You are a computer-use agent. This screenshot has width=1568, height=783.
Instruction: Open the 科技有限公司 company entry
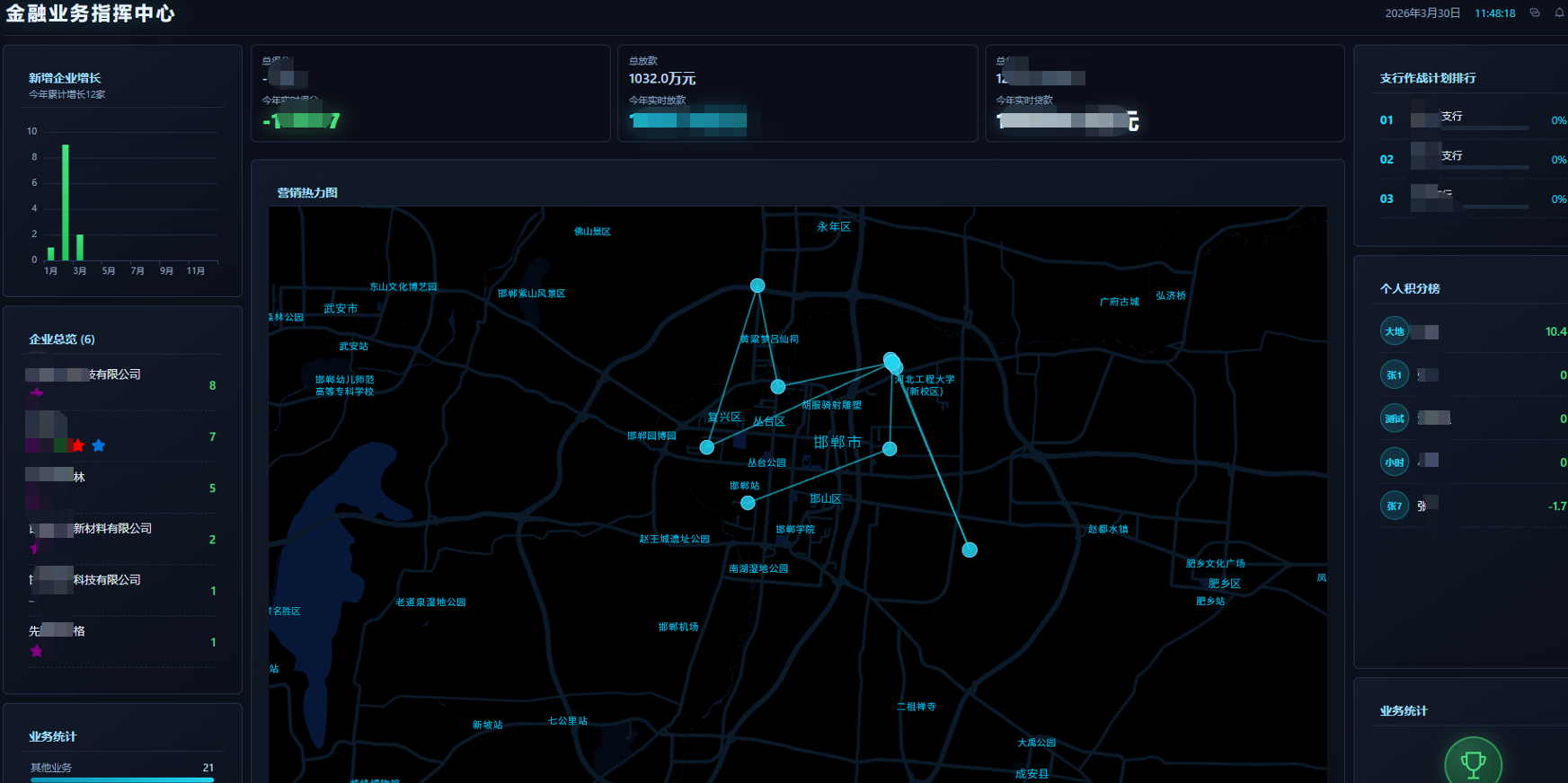[107, 580]
